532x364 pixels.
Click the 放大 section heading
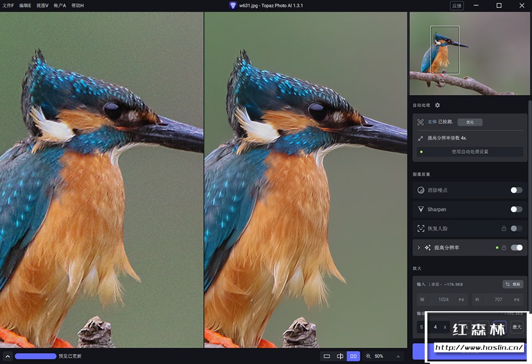tap(417, 269)
